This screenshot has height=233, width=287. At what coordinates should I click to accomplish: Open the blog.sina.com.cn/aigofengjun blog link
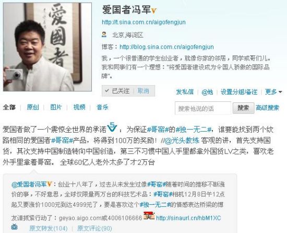pyautogui.click(x=166, y=47)
